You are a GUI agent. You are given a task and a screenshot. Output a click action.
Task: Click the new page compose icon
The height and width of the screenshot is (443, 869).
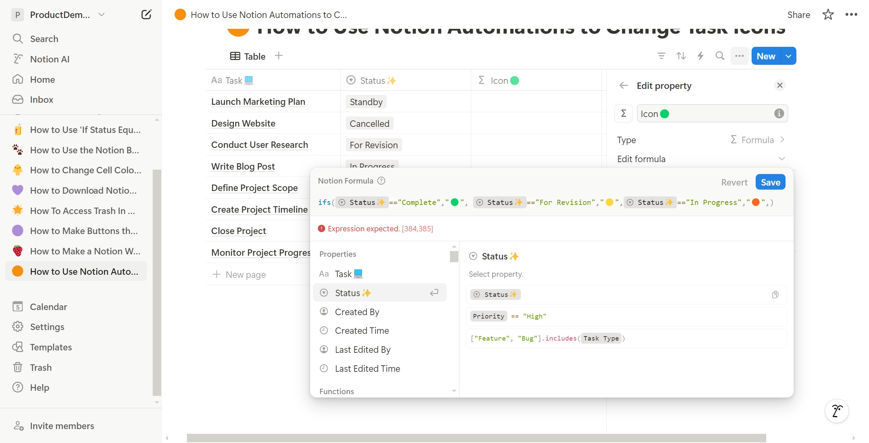tap(146, 15)
